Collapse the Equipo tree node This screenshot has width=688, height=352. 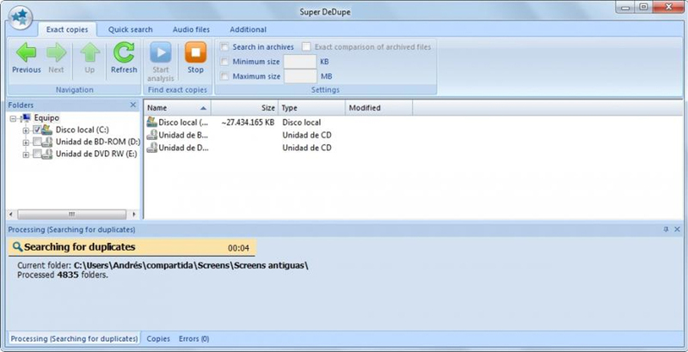point(12,118)
